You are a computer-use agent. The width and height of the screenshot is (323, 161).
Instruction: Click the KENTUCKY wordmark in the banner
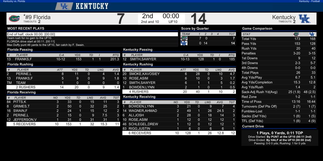[92, 6]
